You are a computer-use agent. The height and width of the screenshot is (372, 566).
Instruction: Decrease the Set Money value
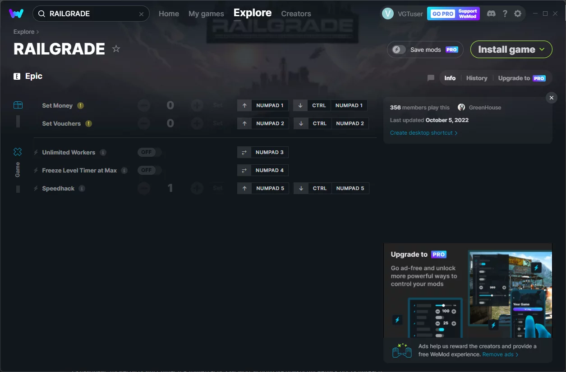click(x=144, y=105)
